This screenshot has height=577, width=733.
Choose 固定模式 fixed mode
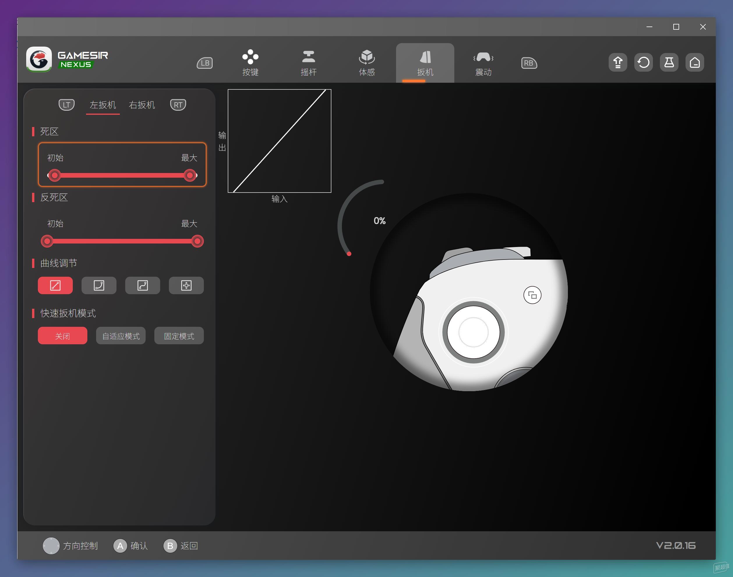(x=179, y=336)
